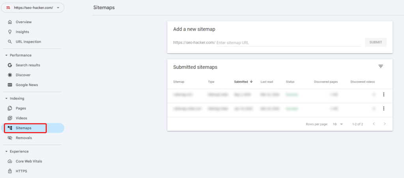Click the Core Web Vitals gauge icon

click(10, 161)
